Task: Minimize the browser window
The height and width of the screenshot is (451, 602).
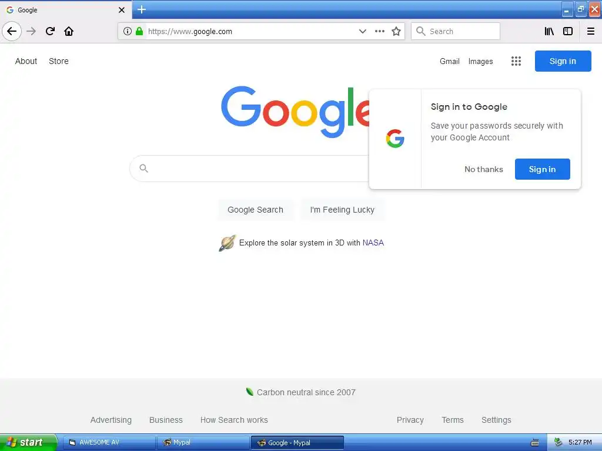Action: [567, 9]
